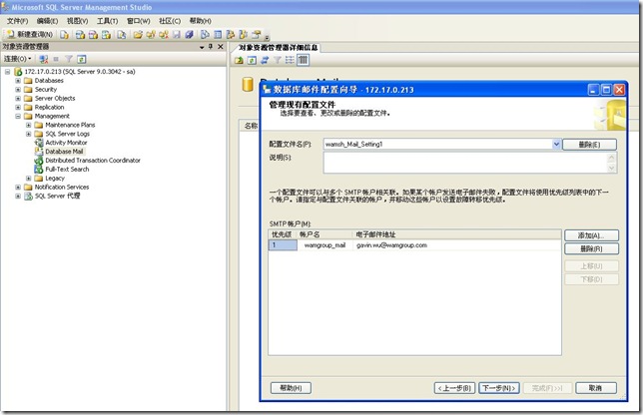The height and width of the screenshot is (415, 643).
Task: Click the Summary window toolbar icon
Action: pos(218,34)
